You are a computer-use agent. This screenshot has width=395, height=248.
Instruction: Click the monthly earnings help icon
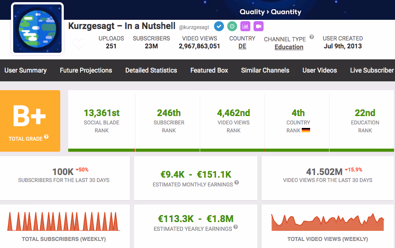[237, 182]
